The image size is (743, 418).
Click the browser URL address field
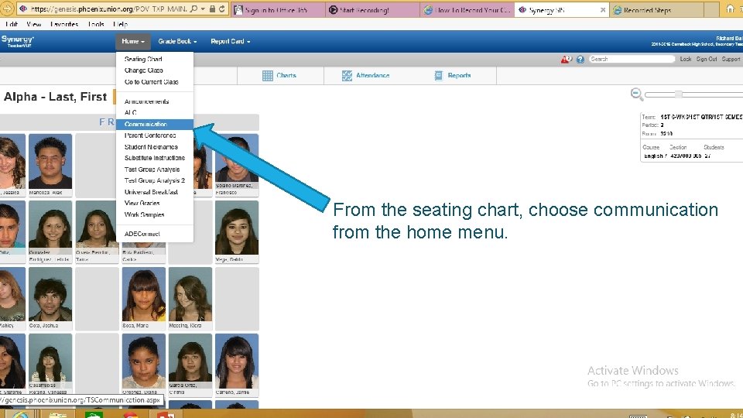click(109, 9)
